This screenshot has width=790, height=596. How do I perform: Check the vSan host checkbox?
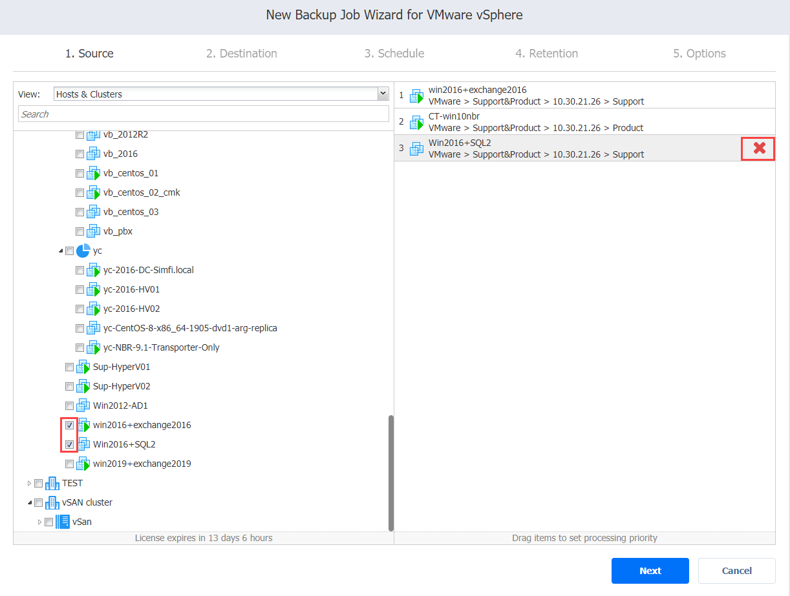tap(48, 522)
